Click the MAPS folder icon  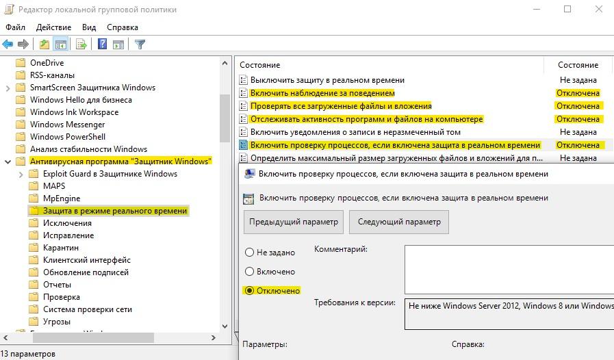(x=34, y=186)
